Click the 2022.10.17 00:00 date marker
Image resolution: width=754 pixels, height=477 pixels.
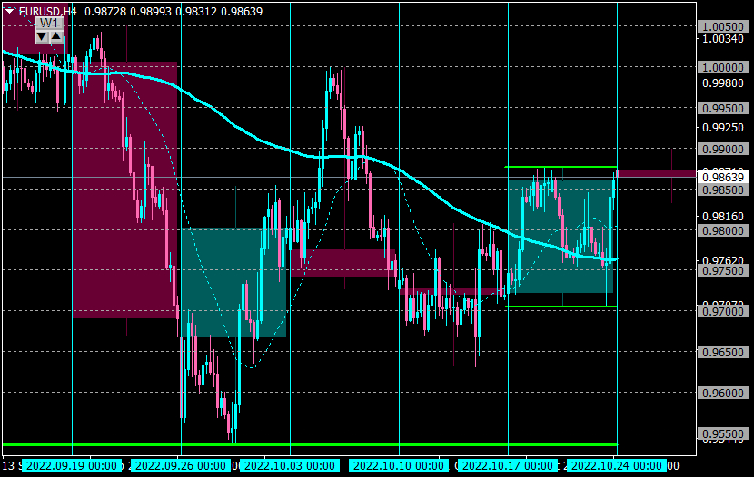[507, 466]
